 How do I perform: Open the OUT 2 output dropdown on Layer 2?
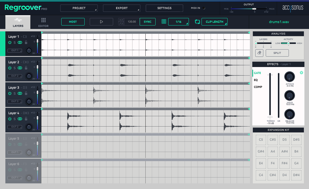coord(15,76)
